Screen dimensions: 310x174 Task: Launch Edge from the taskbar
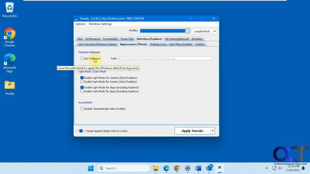click(166, 168)
